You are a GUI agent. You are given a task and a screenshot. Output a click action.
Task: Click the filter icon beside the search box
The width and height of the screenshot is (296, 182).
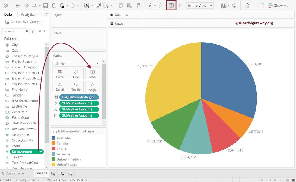tap(33, 31)
